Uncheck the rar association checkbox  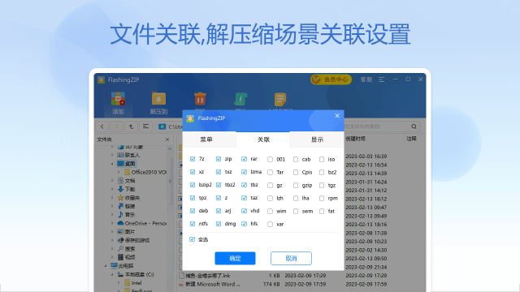244,159
